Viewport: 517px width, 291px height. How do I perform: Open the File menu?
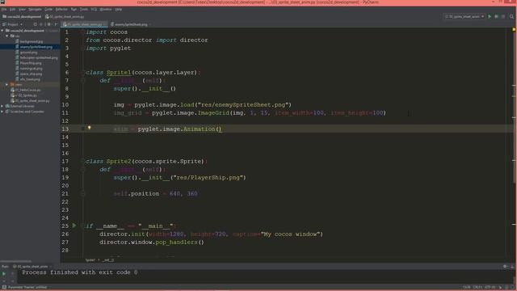(4, 9)
